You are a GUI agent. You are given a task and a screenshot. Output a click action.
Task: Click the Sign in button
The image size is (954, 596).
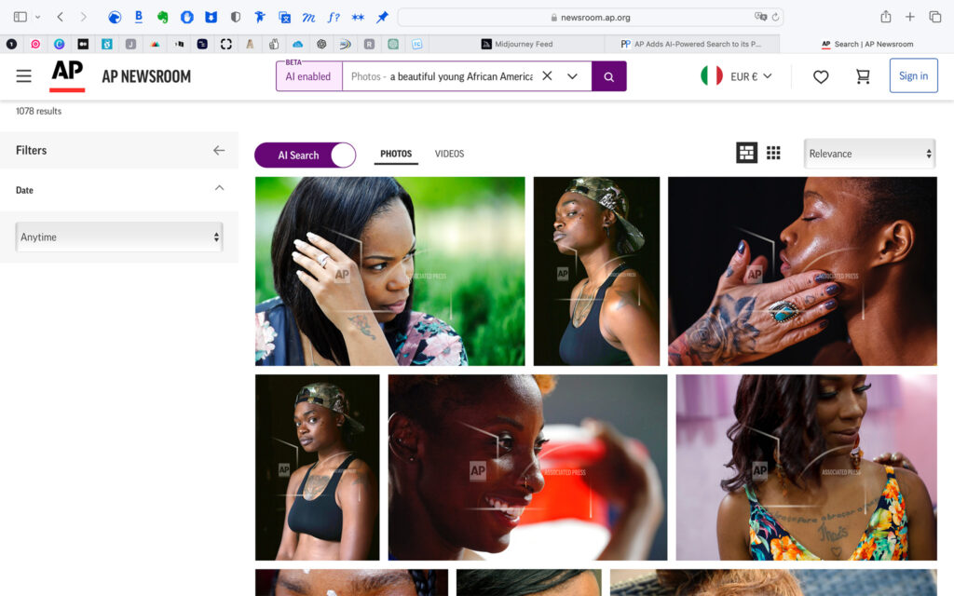[x=913, y=76]
